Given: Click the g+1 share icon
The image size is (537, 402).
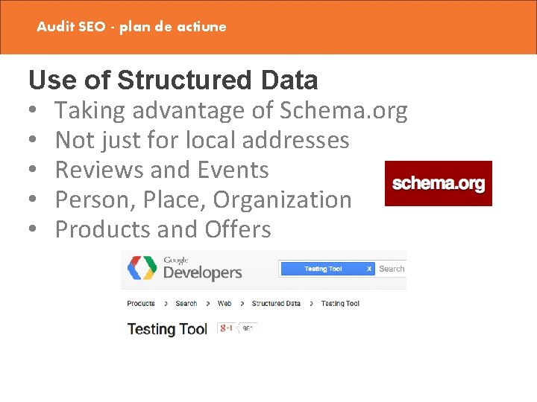Looking at the screenshot, I should pos(226,328).
